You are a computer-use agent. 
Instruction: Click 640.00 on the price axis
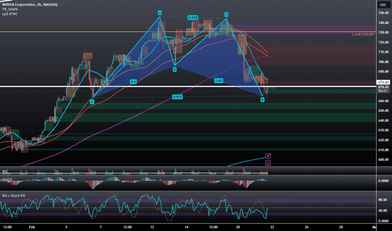tap(383, 121)
